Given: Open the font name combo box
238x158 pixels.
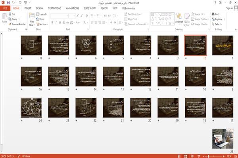Looking at the screenshot, I should [59, 16].
